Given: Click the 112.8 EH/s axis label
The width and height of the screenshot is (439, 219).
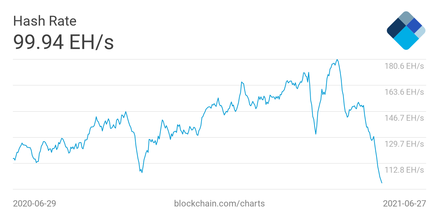Looking at the screenshot, I should coord(404,170).
